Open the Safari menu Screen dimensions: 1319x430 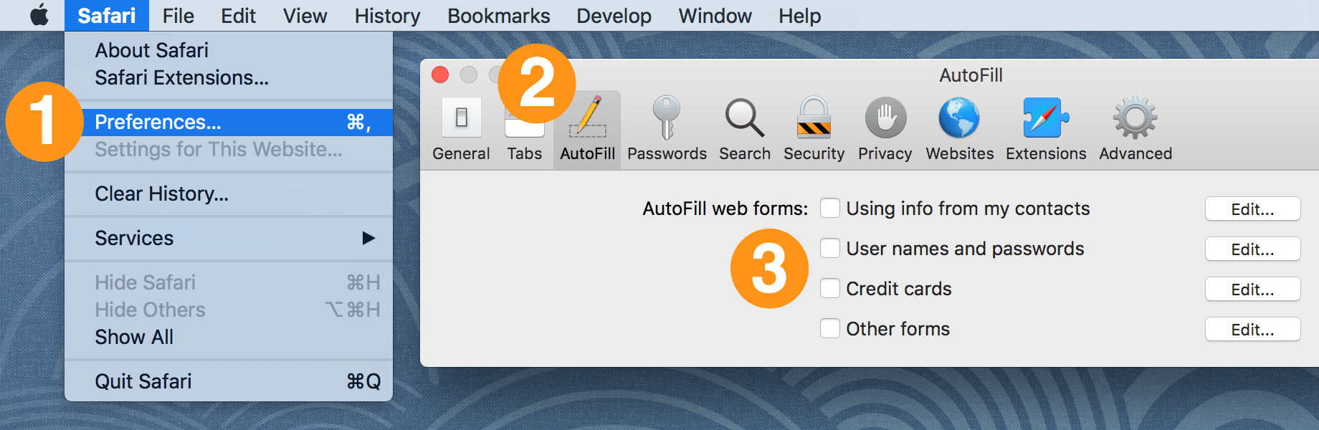pos(106,15)
